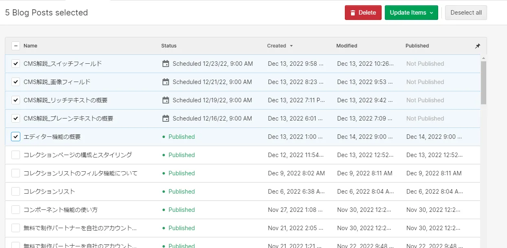Select the コンポーネント機能の使い方 checkbox
The width and height of the screenshot is (507, 248).
pyautogui.click(x=15, y=210)
